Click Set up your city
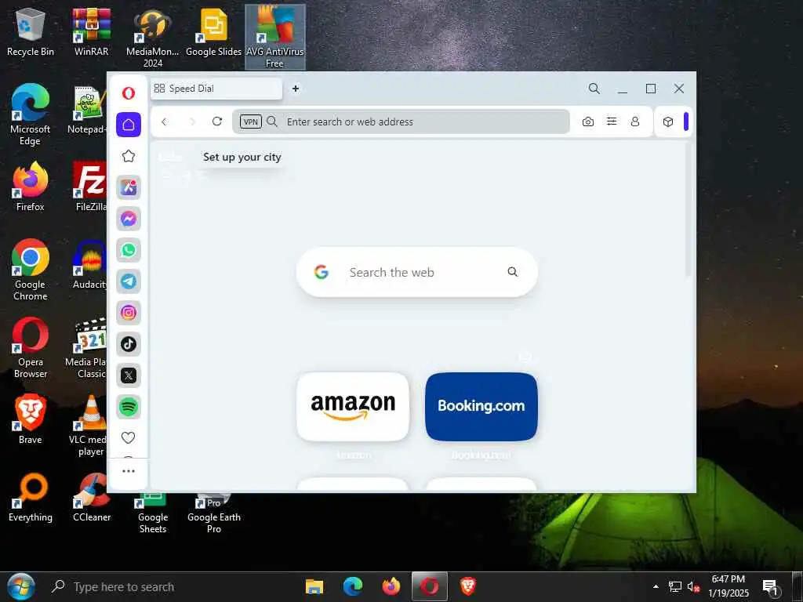Screen dimensions: 803x602 (x=242, y=157)
